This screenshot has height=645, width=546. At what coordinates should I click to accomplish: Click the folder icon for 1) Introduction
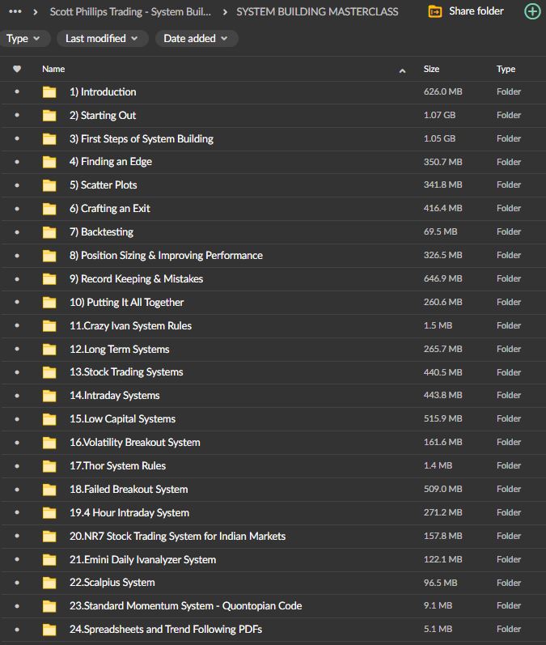coord(50,92)
